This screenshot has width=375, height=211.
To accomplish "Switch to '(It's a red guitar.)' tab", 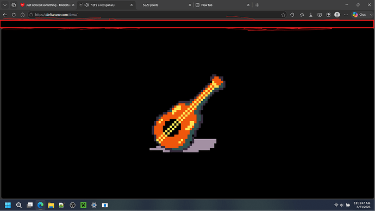I will [105, 5].
